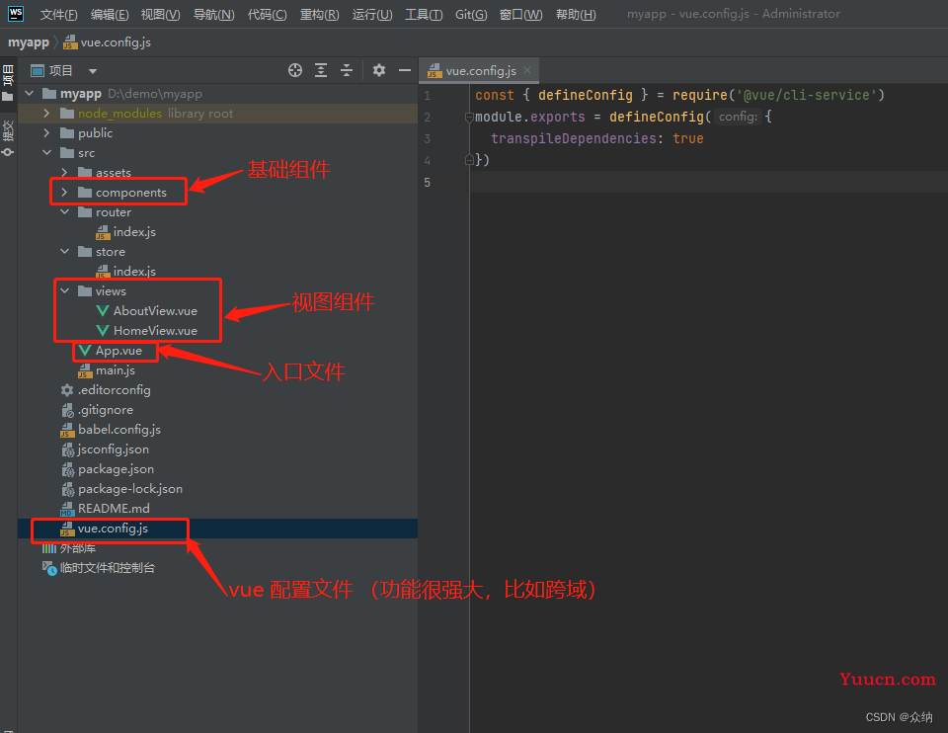Image resolution: width=948 pixels, height=733 pixels.
Task: Open project panel settings gear
Action: pos(379,70)
